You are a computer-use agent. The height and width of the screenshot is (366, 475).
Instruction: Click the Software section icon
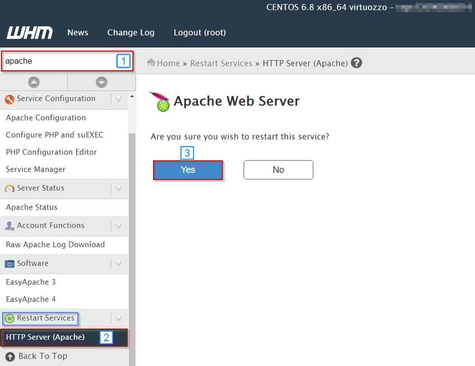coord(8,264)
